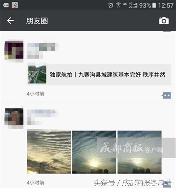Open the 九寨沟县城 aerial article link
Viewport: 176px width, 189px height.
[x=99, y=75]
